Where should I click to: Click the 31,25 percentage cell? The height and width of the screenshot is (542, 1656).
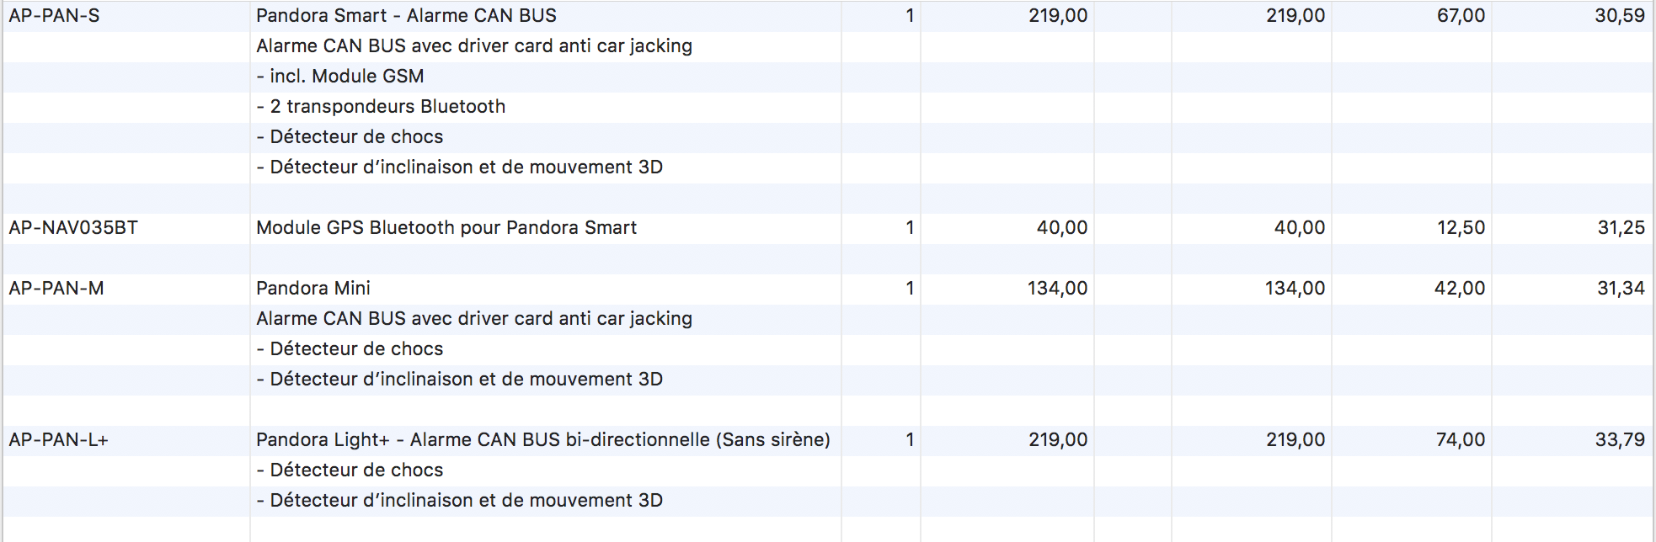point(1621,228)
